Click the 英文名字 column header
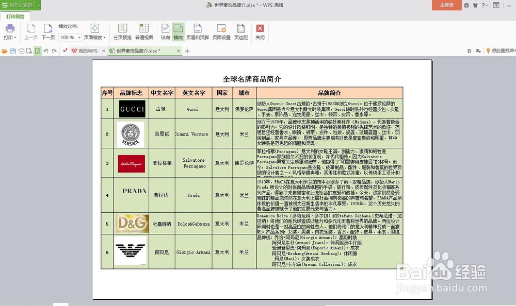516x306 pixels. click(x=194, y=93)
